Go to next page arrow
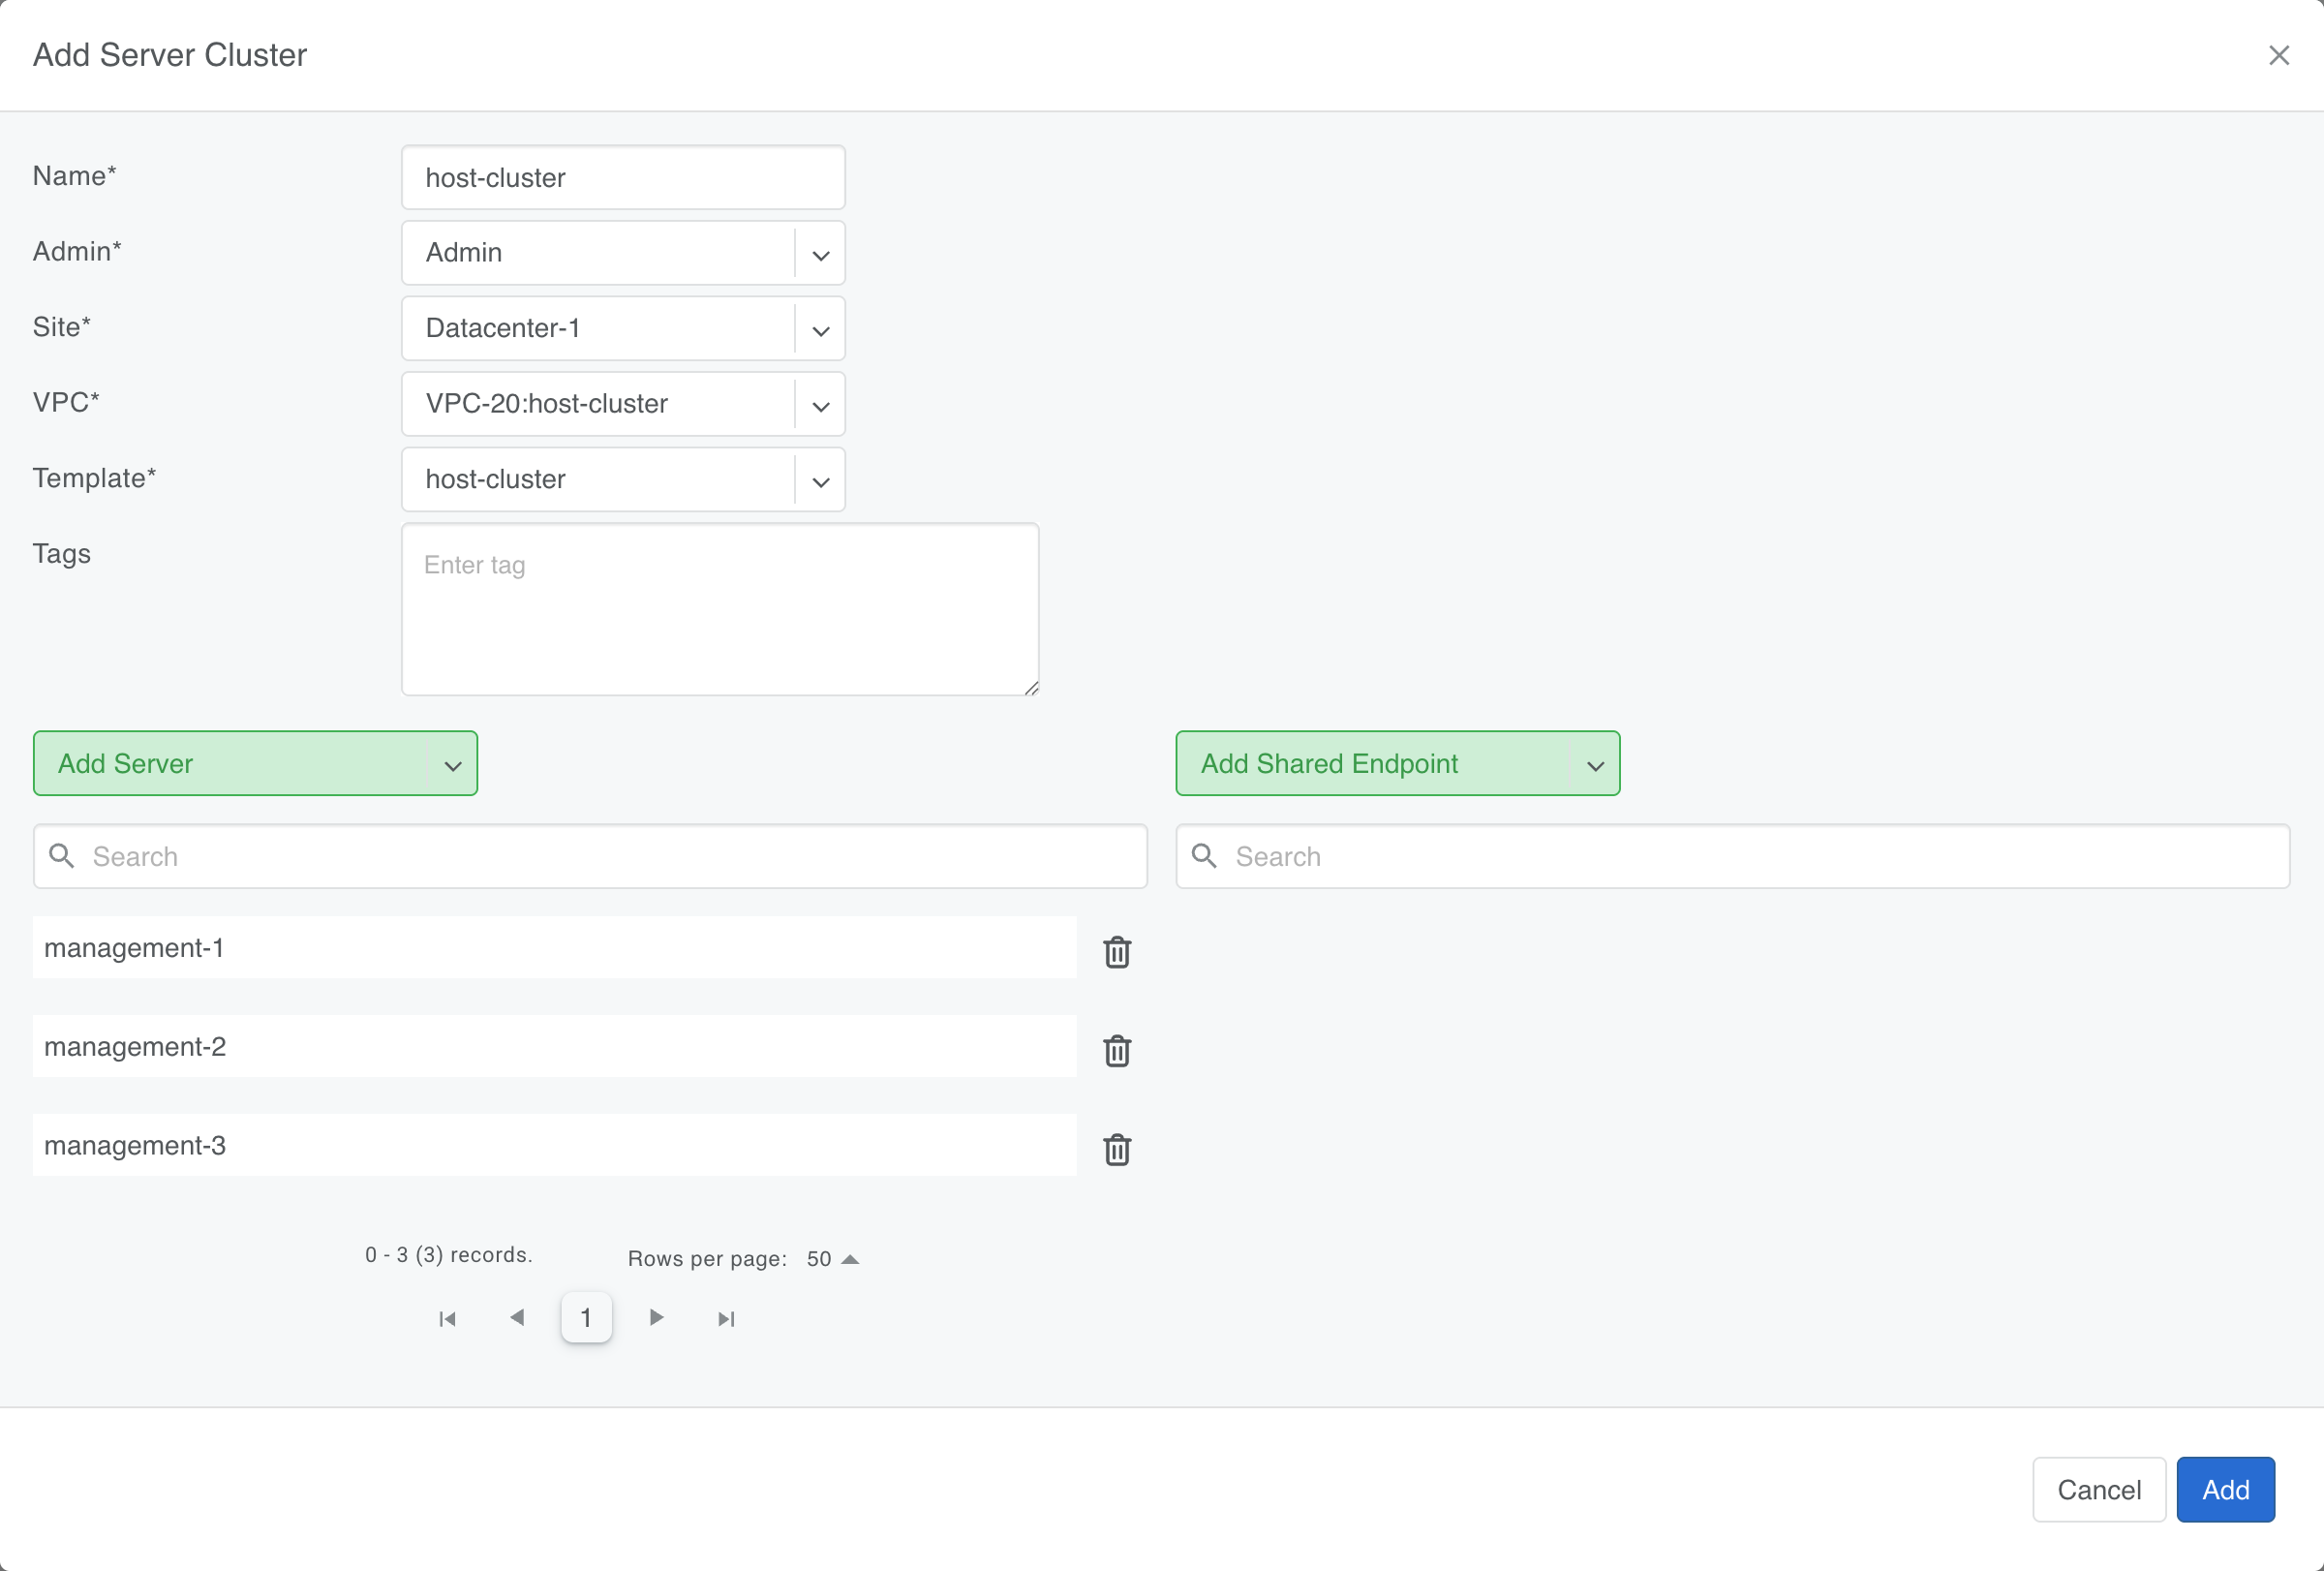2324x1571 pixels. click(656, 1317)
